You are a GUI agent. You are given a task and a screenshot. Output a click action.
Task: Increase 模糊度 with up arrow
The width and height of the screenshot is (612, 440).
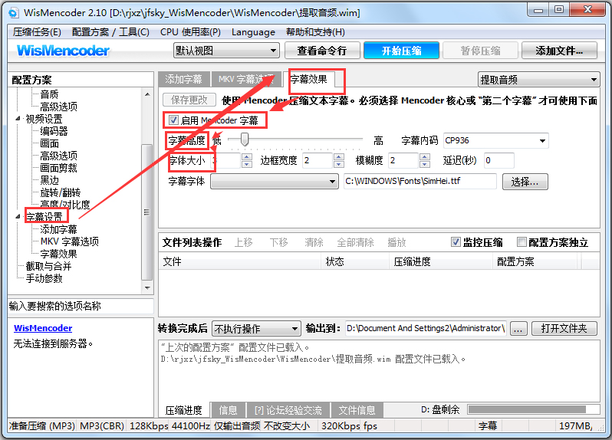pyautogui.click(x=425, y=157)
